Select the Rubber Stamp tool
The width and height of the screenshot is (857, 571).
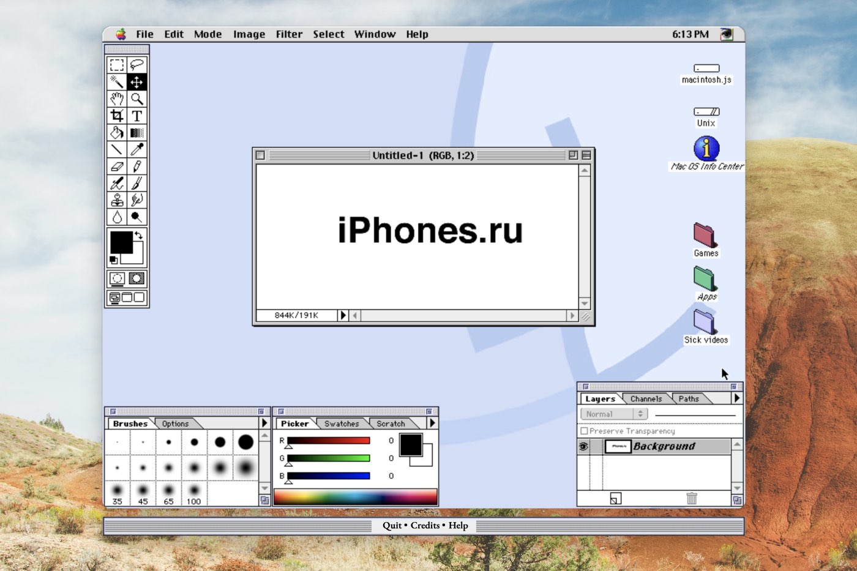[x=117, y=200]
